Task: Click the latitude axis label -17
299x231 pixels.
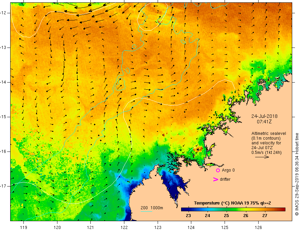Action: pyautogui.click(x=3, y=186)
